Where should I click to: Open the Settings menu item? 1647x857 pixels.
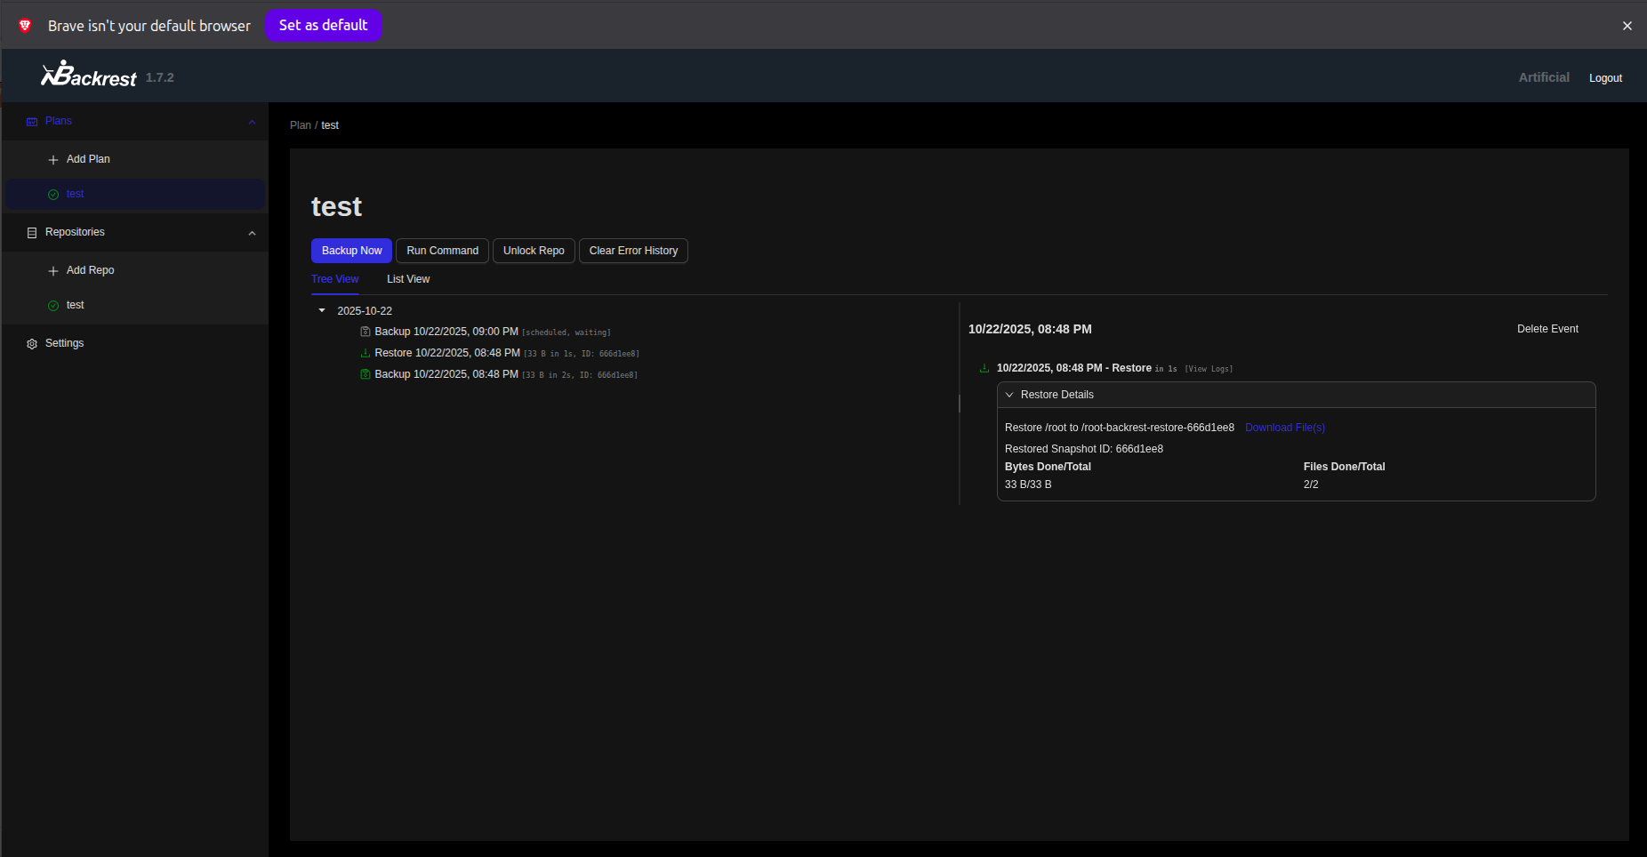135,343
